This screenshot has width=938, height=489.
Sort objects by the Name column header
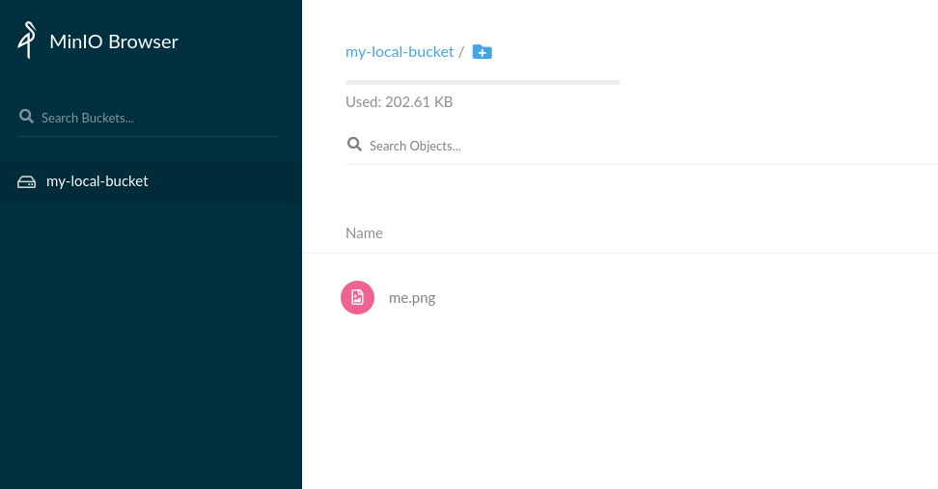(364, 233)
